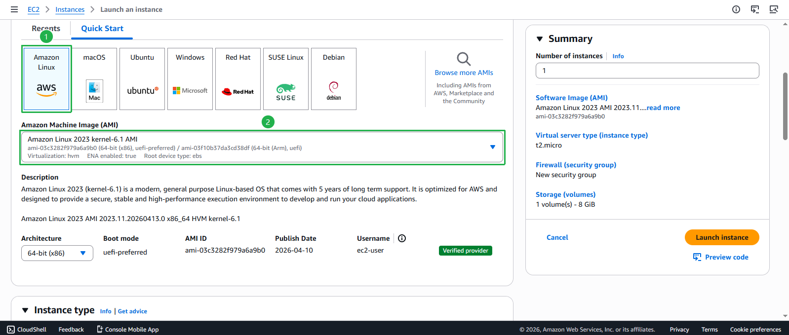
Task: Click the Get advice link
Action: (x=132, y=311)
